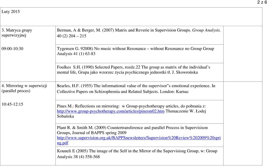Click the Plant R. & Smith M. reference
This screenshot has height=166, width=267.
point(132,128)
